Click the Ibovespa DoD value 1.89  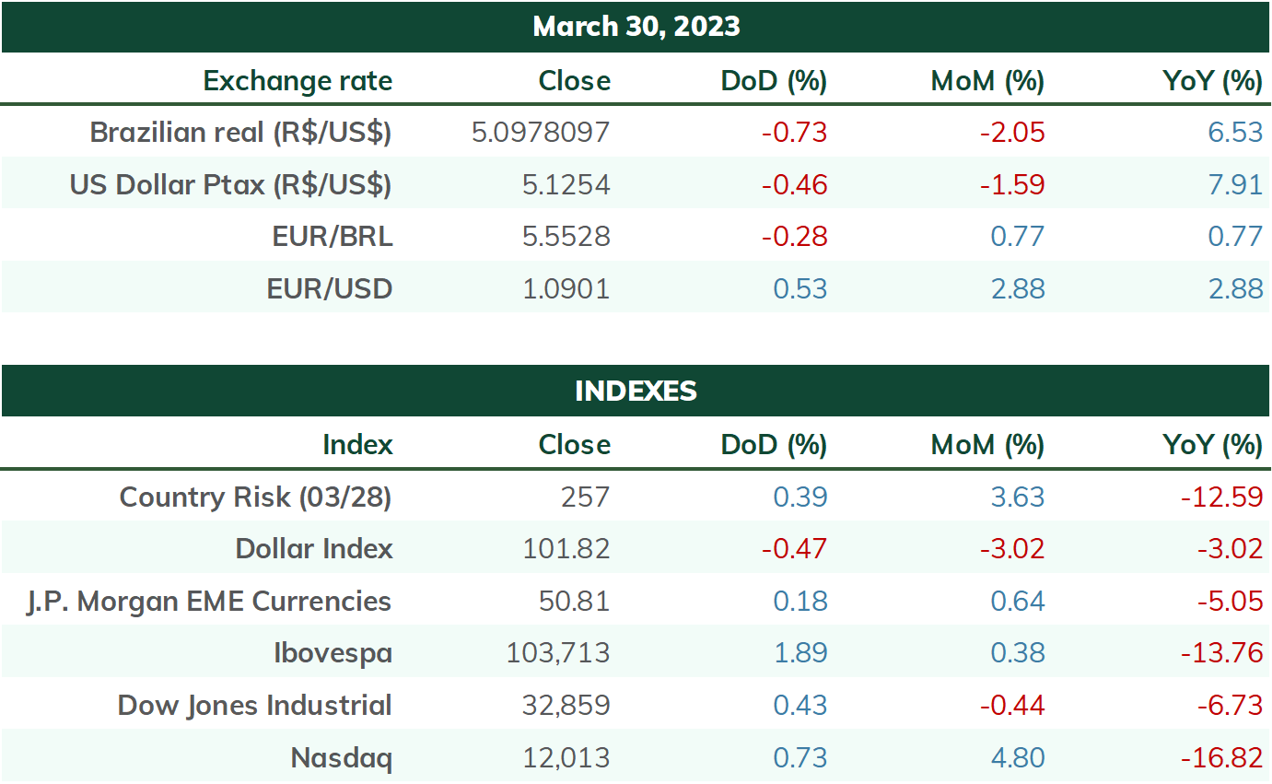click(x=799, y=654)
